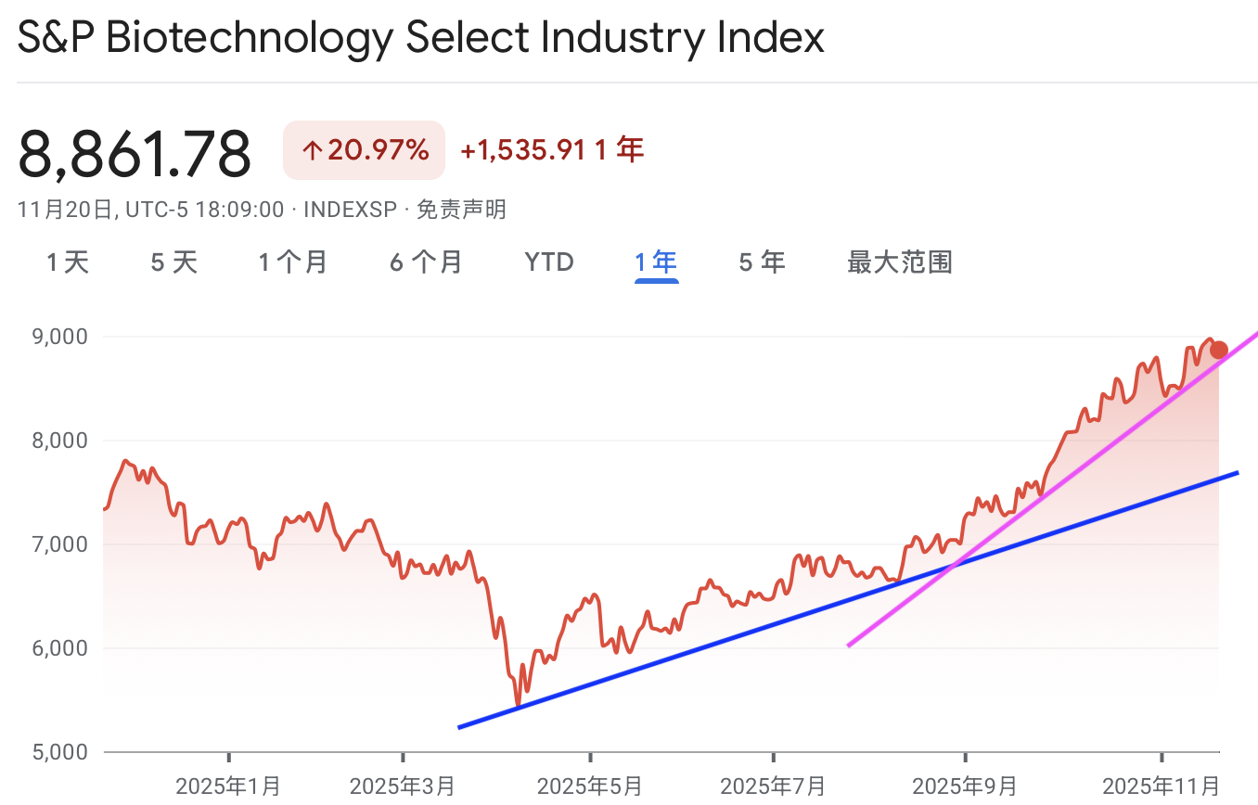This screenshot has height=805, width=1258.
Task: Open the 5 年 chart range
Action: point(762,262)
